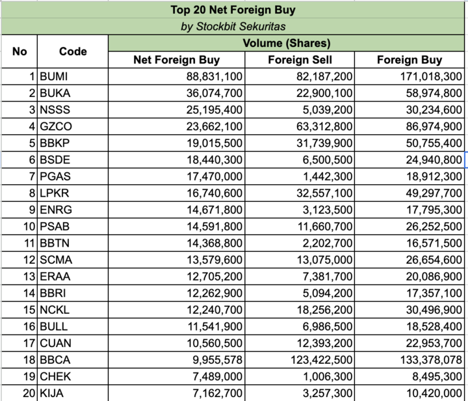Click the "Top 20 Net Foreign Buy" title cell

232,10
